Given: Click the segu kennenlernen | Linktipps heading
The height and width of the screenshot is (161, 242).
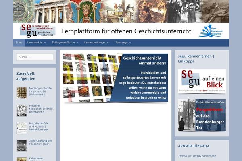Looking at the screenshot, I should (x=196, y=59).
